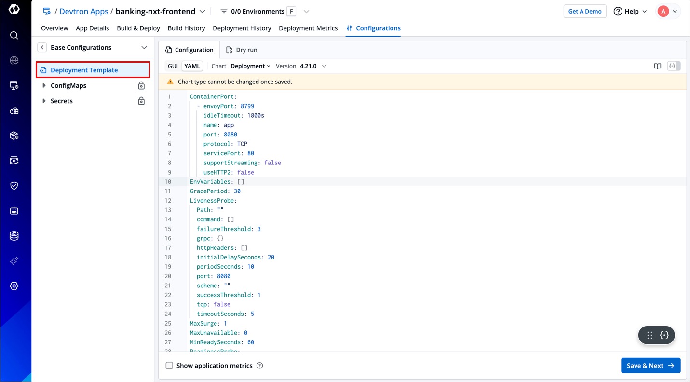Open the settings gear in left sidebar
This screenshot has height=382, width=690.
(14, 286)
